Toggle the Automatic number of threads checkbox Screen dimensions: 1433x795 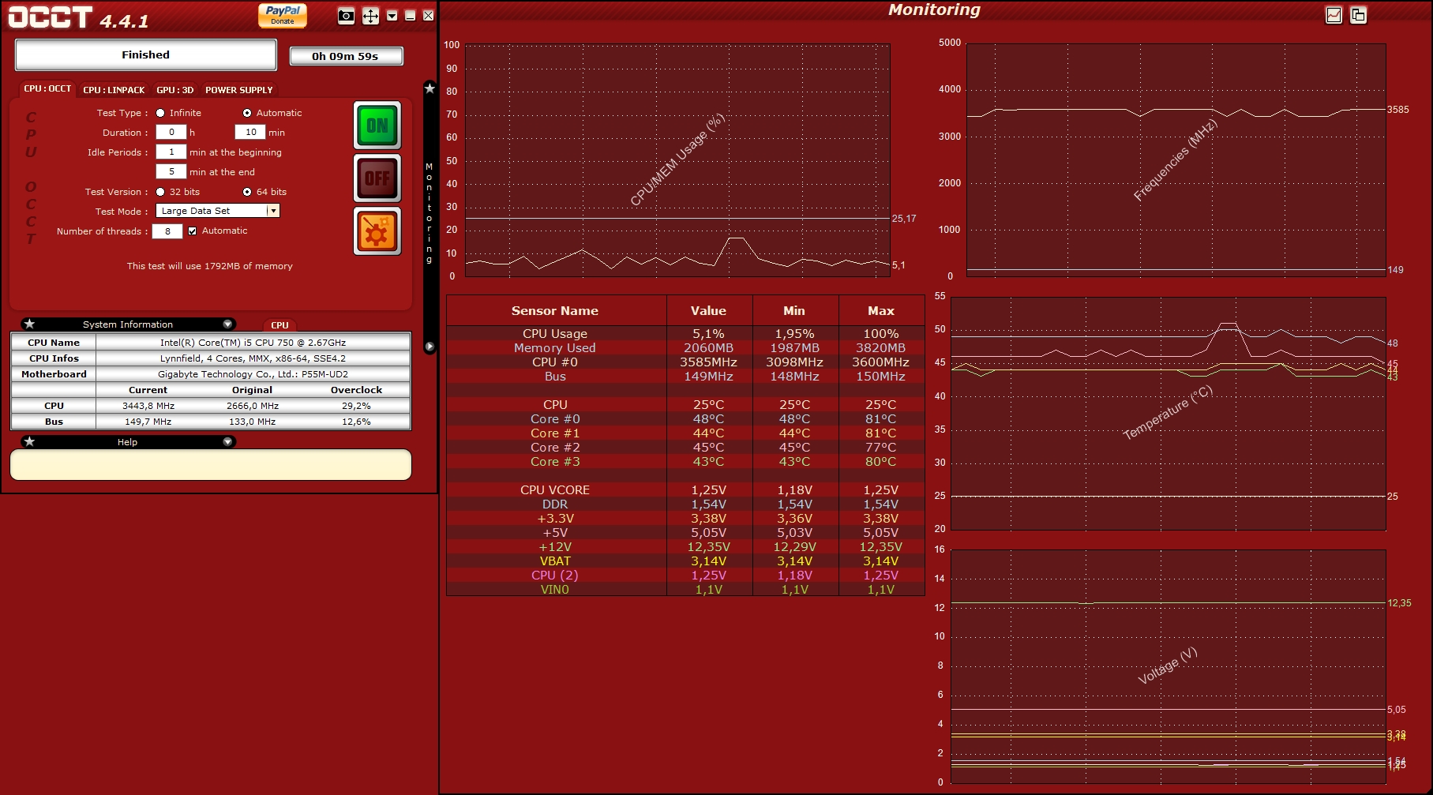click(x=192, y=231)
